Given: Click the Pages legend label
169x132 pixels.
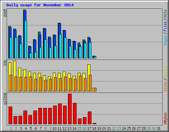Looking at the screenshot, I should pyautogui.click(x=165, y=40).
